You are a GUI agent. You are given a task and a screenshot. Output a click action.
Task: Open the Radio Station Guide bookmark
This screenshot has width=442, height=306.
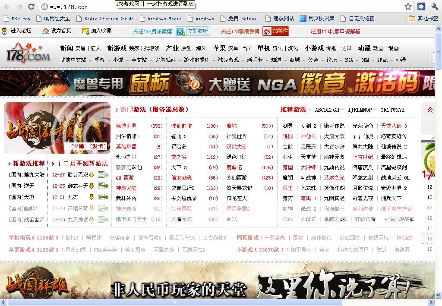(105, 19)
